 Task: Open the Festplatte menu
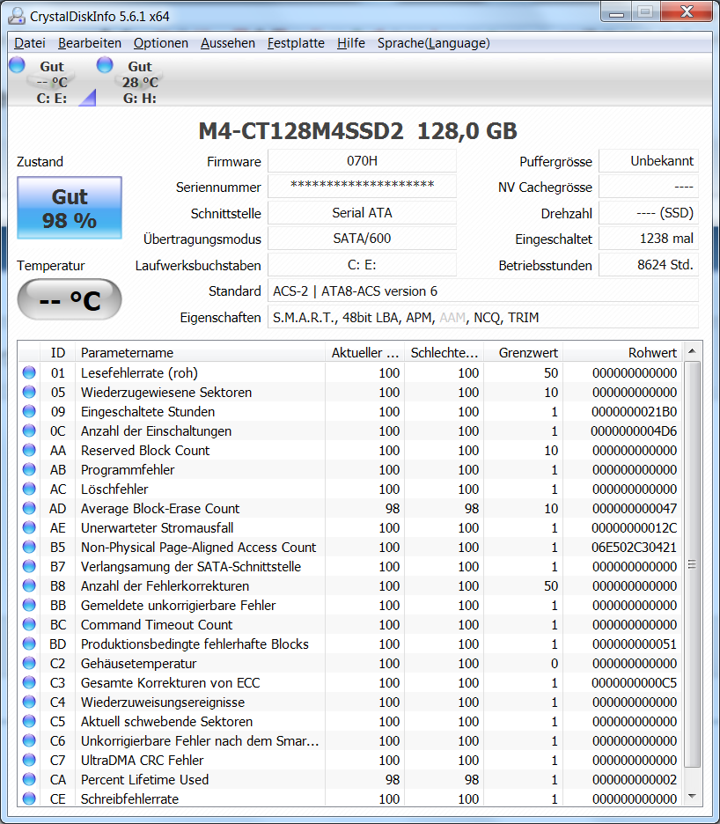click(x=296, y=43)
